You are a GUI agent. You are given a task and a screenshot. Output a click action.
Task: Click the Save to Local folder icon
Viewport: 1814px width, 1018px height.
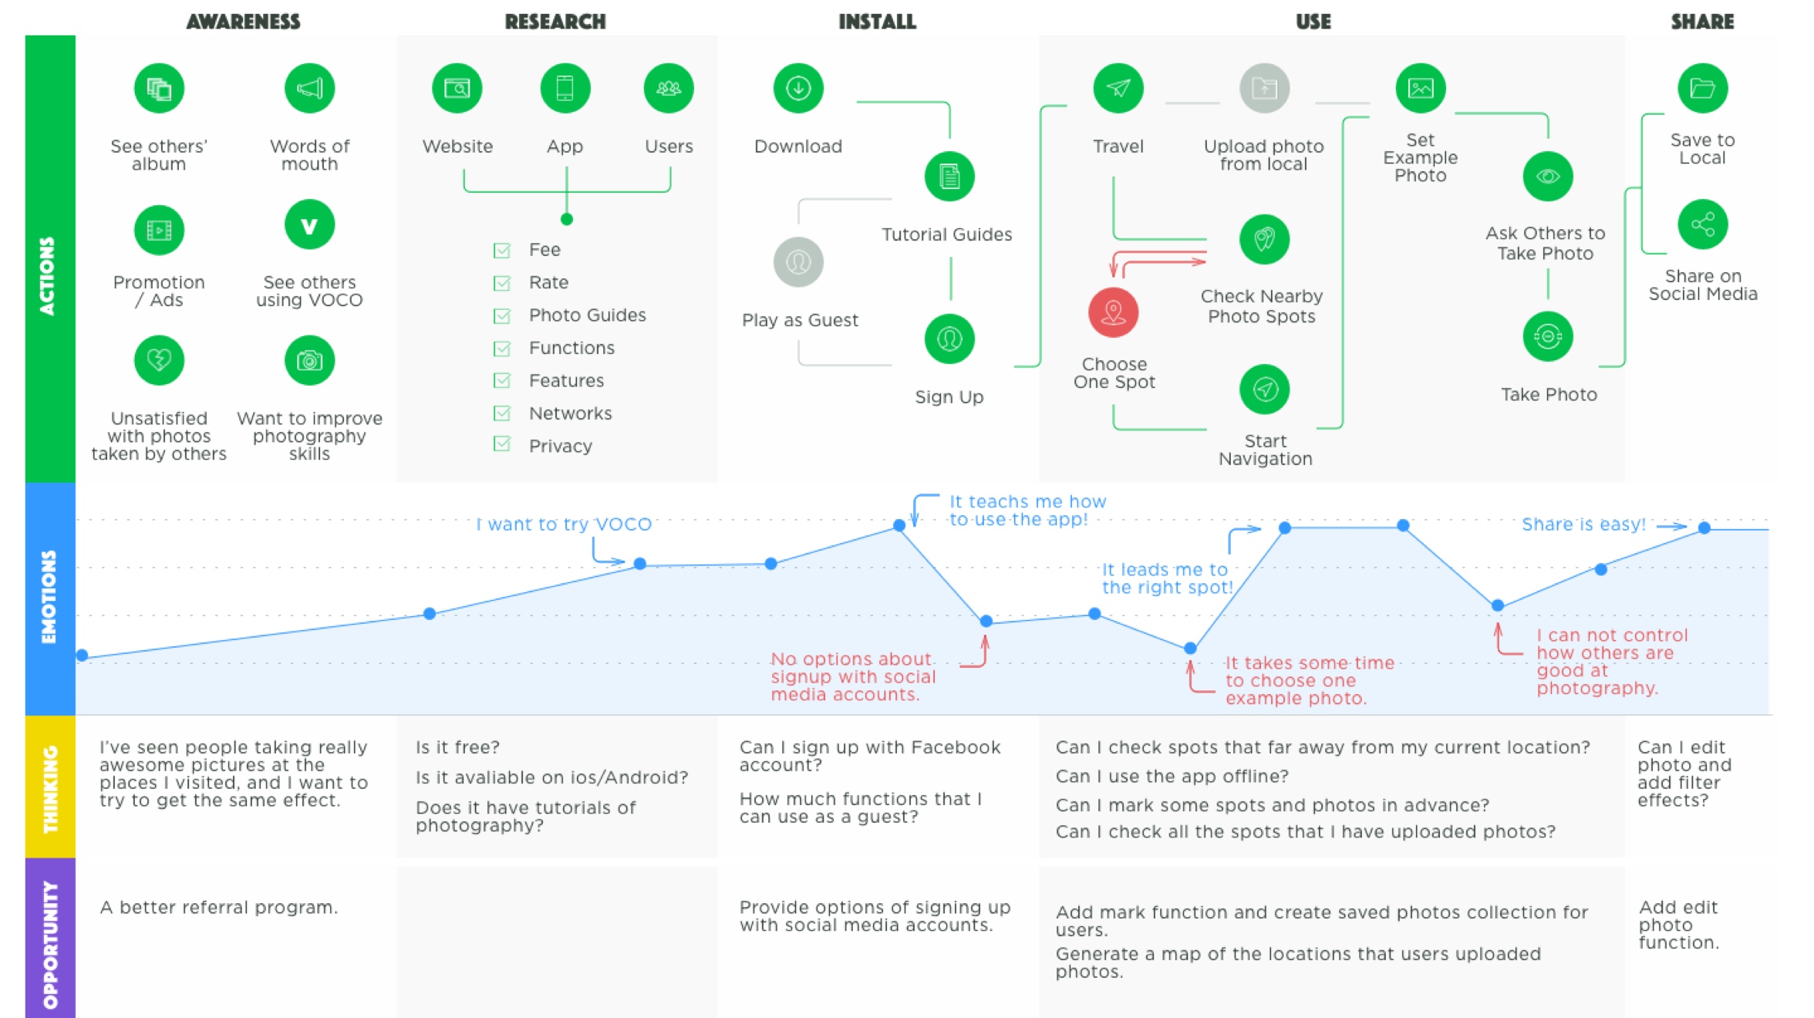coord(1704,86)
